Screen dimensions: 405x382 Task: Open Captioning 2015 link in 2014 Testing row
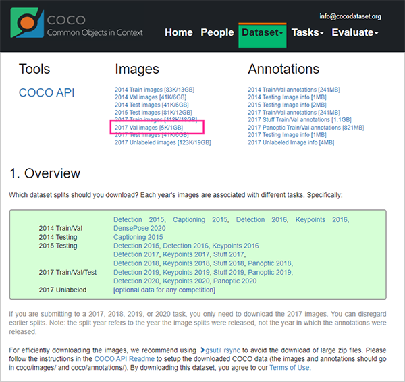pyautogui.click(x=138, y=237)
